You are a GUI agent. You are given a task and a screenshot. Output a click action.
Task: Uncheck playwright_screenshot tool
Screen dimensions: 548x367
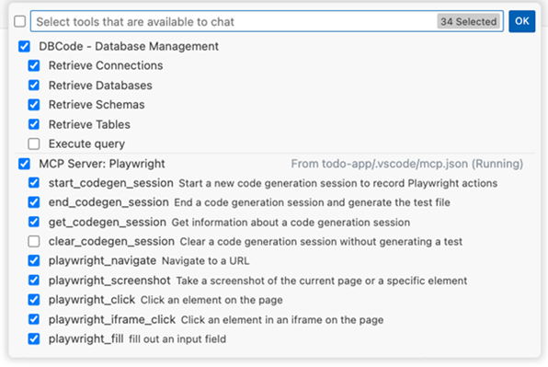click(x=34, y=280)
